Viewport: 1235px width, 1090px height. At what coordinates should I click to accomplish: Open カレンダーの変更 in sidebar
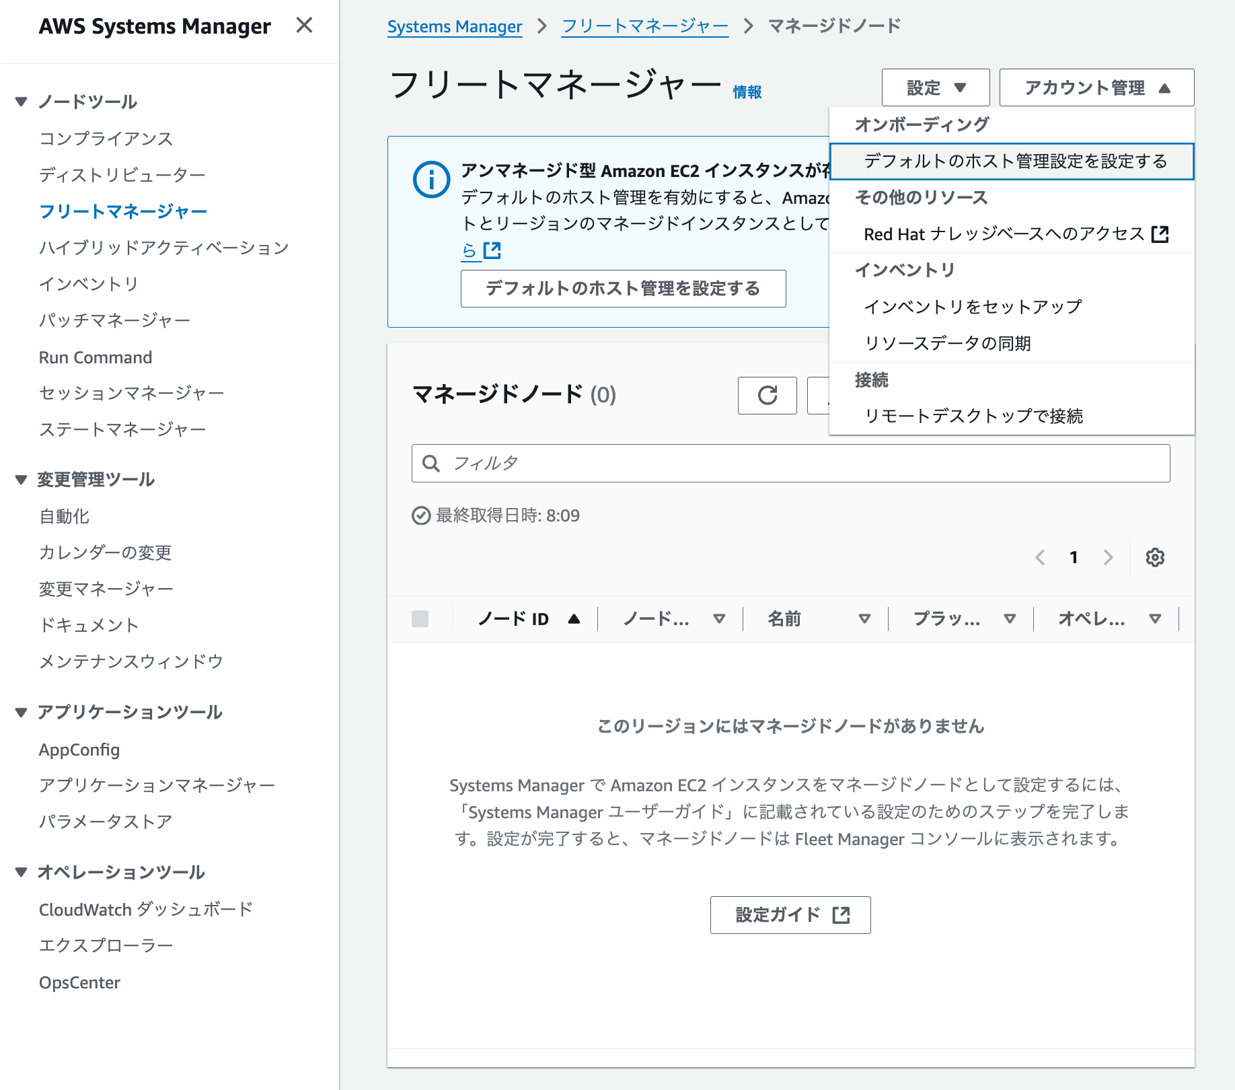(x=106, y=552)
